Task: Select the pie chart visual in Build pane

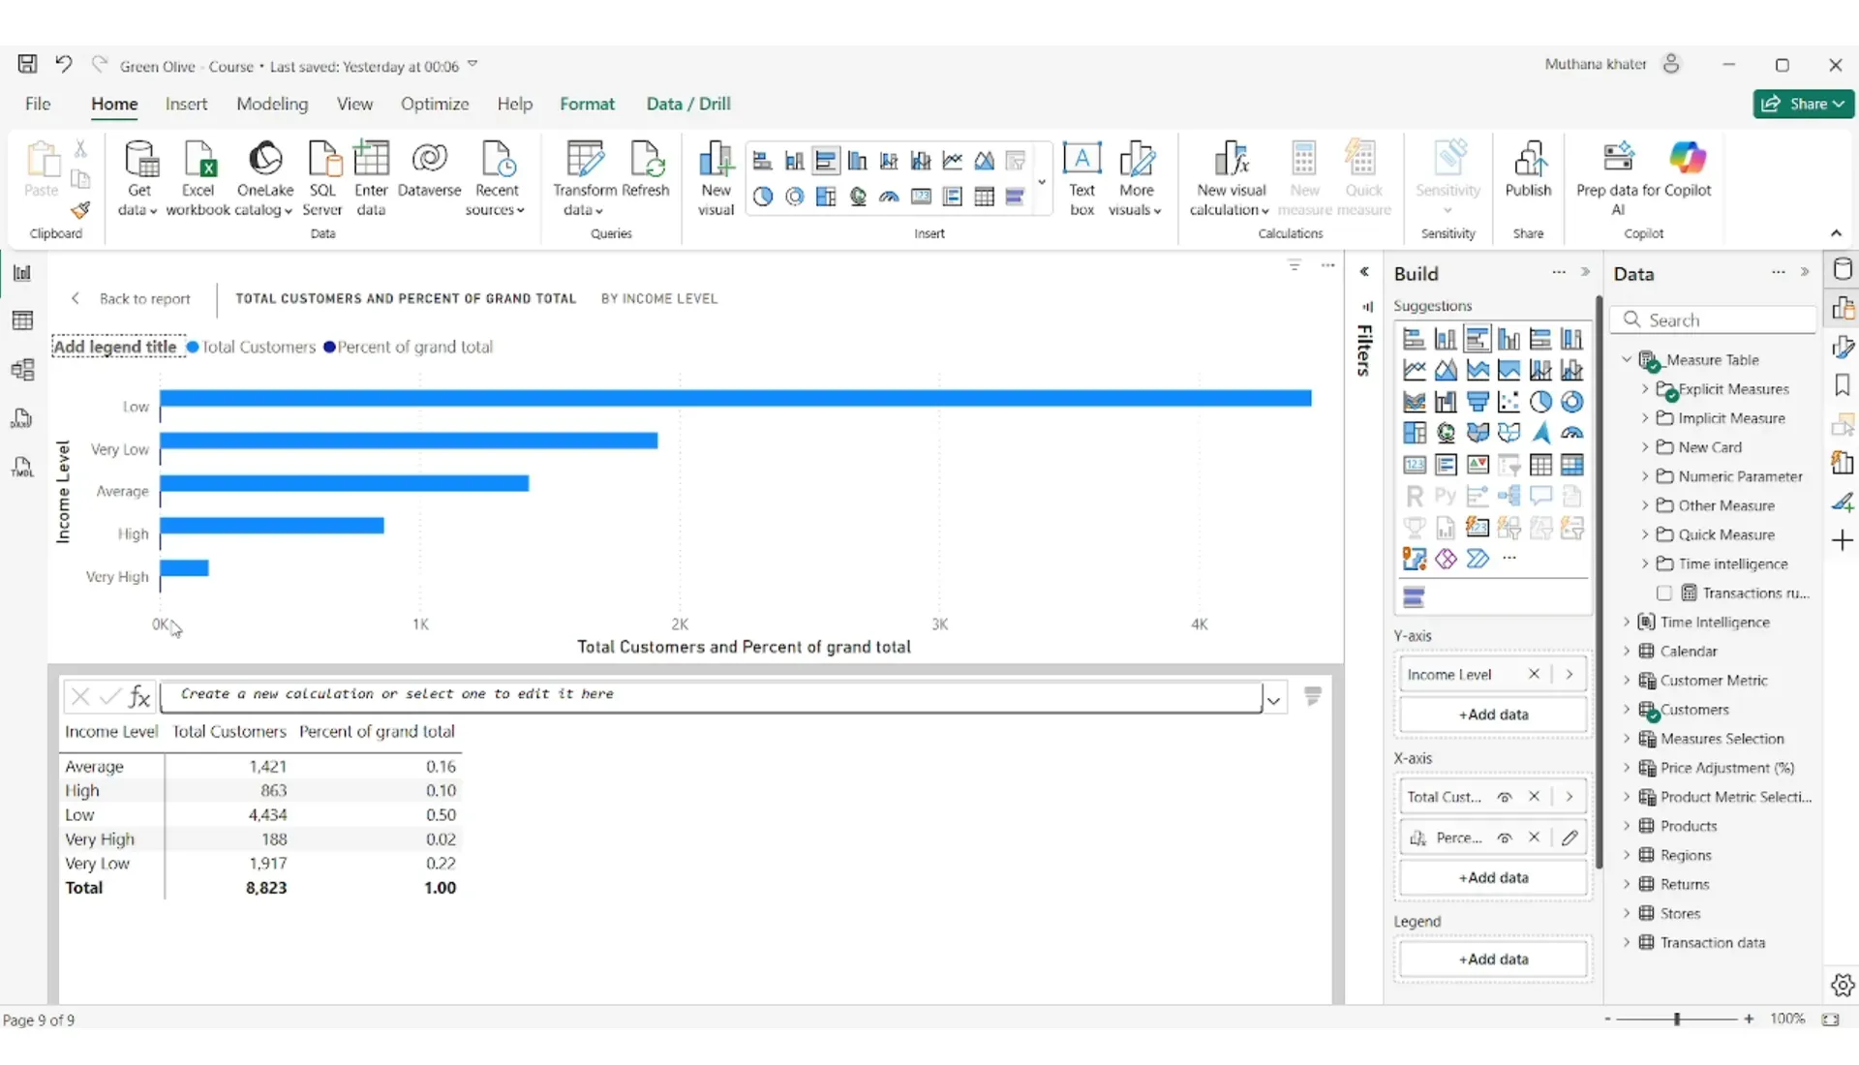Action: [1540, 402]
